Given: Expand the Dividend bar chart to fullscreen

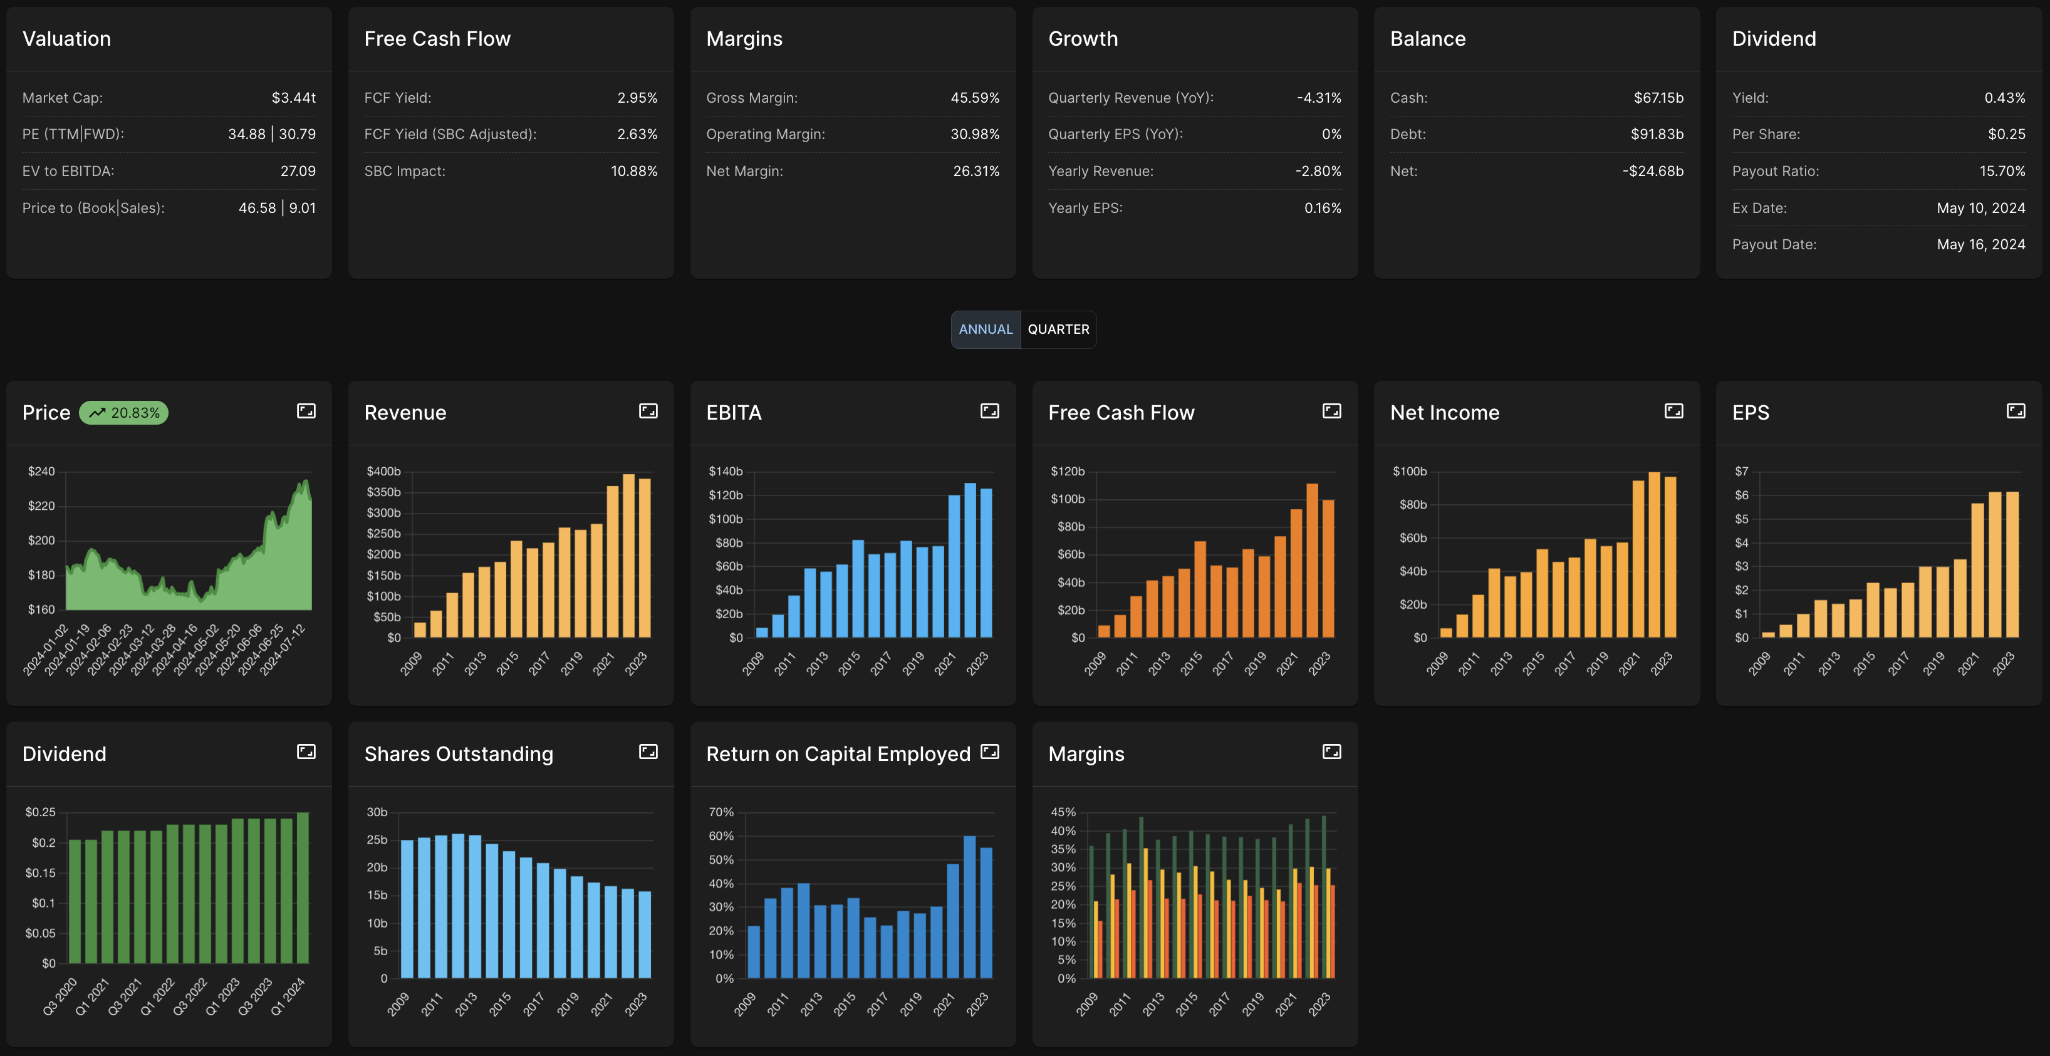Looking at the screenshot, I should coord(306,752).
